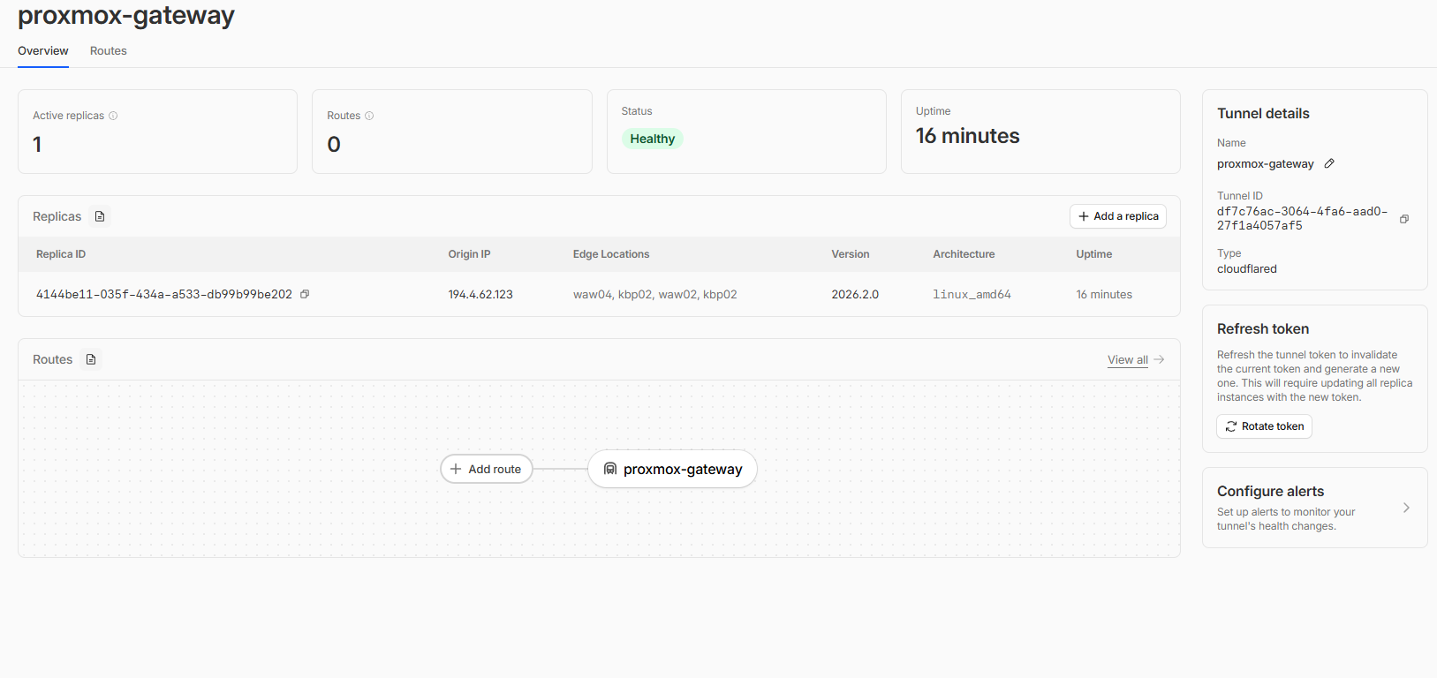1437x678 pixels.
Task: Copy the Tunnel ID
Action: pyautogui.click(x=1404, y=219)
